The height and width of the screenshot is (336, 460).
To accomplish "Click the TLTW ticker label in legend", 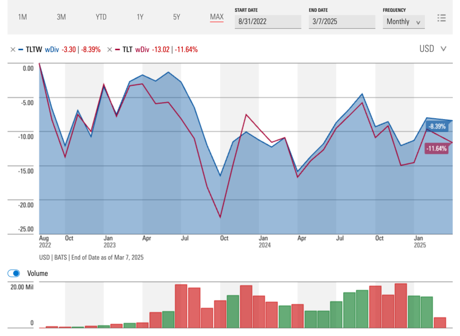I will 34,49.
